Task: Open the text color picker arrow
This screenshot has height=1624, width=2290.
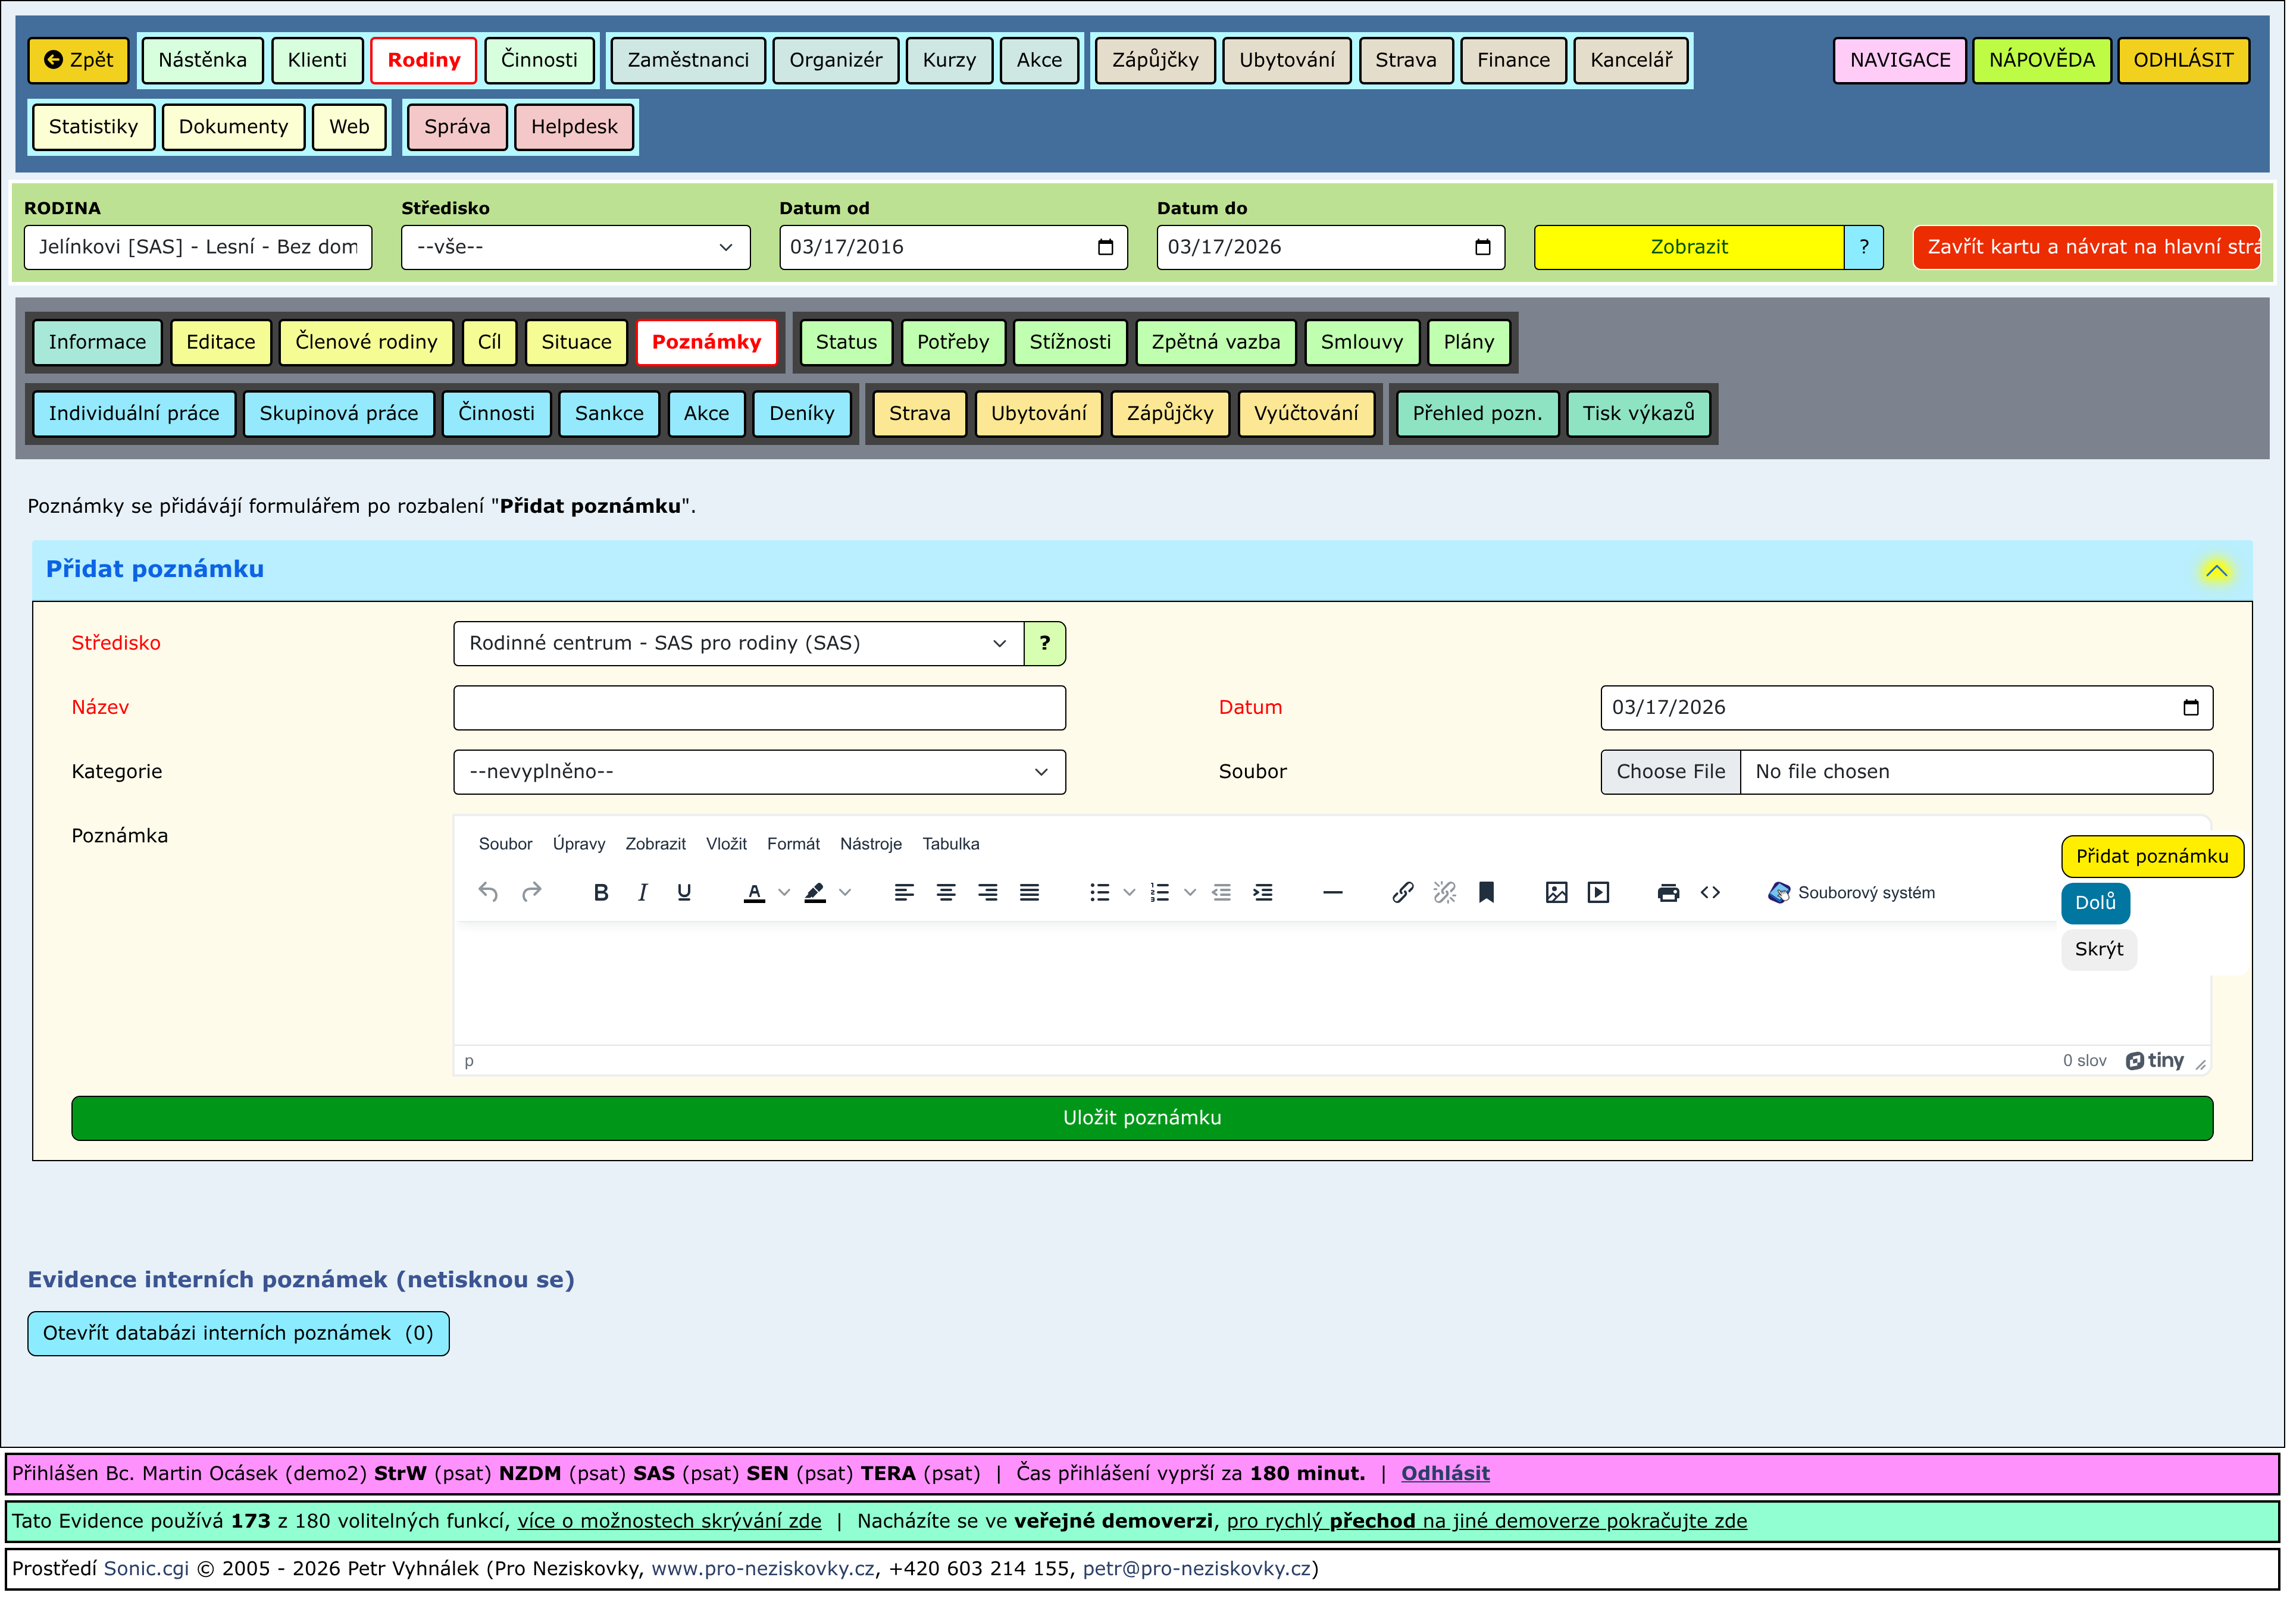Action: click(784, 893)
